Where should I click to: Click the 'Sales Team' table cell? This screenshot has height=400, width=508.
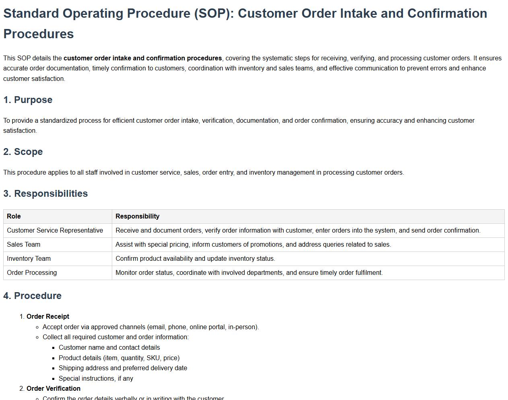coord(23,245)
